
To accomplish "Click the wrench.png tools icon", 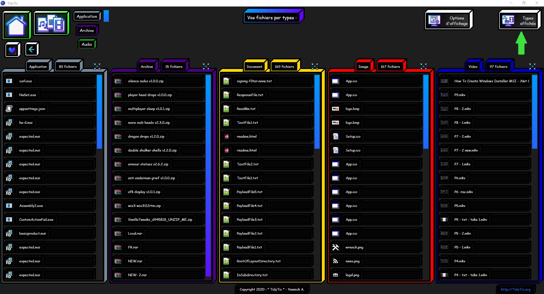I will 335,247.
